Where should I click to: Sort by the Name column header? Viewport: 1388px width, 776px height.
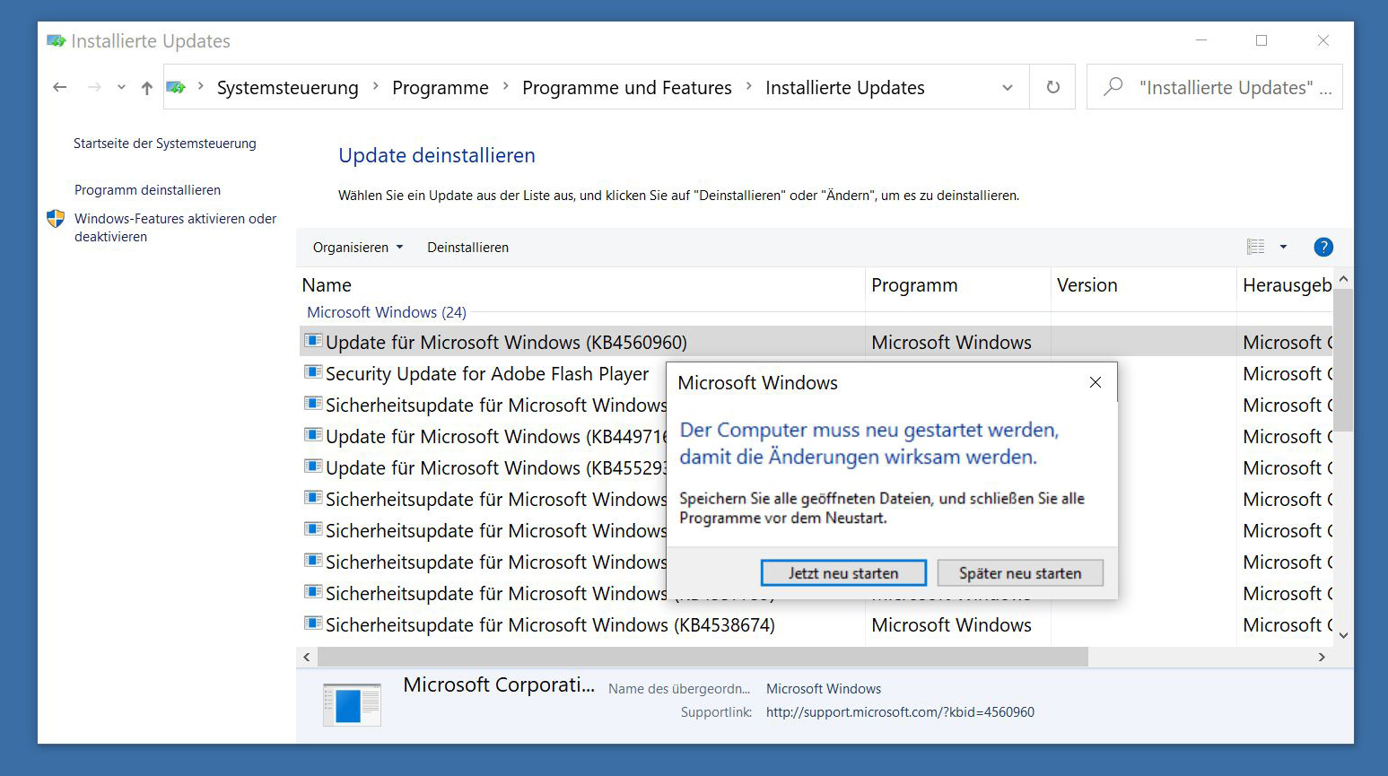pyautogui.click(x=581, y=285)
